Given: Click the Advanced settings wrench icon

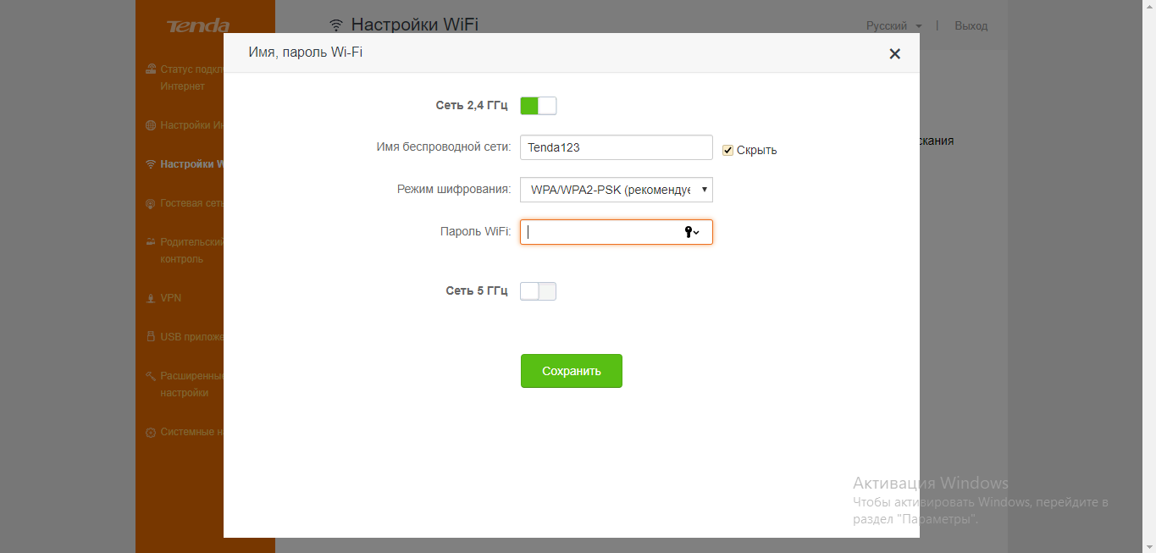Looking at the screenshot, I should click(x=151, y=376).
